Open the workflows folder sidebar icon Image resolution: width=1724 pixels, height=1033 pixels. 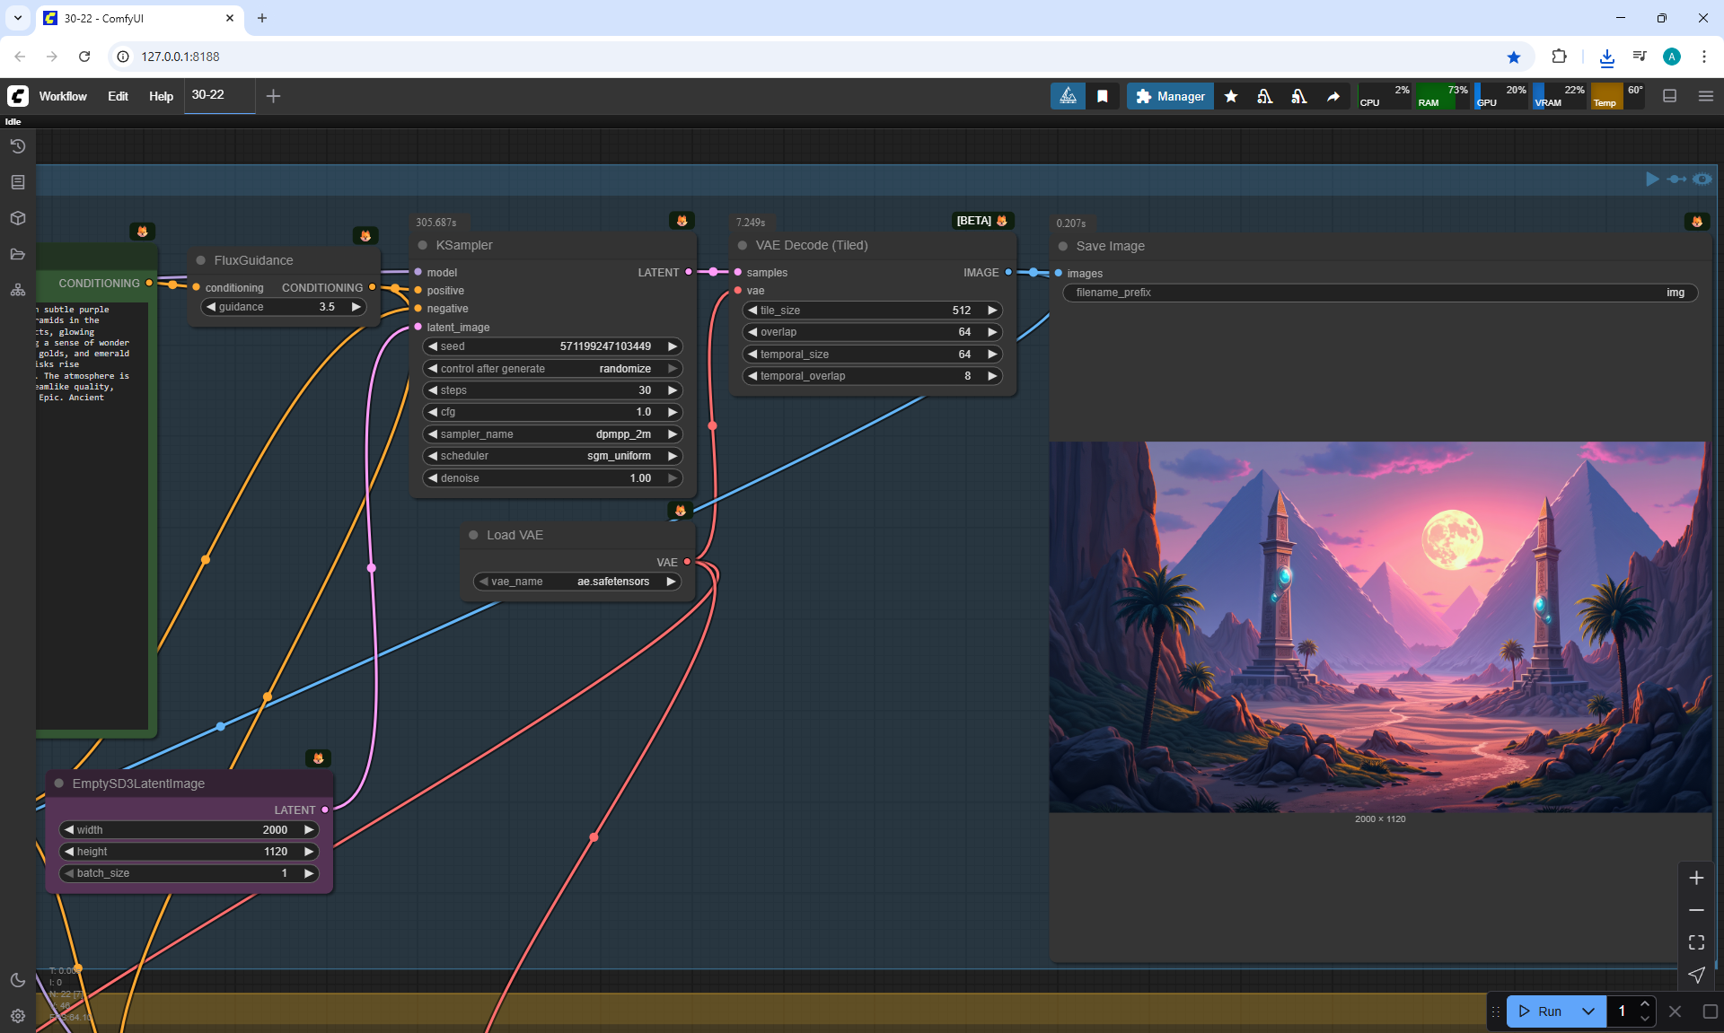[x=17, y=254]
